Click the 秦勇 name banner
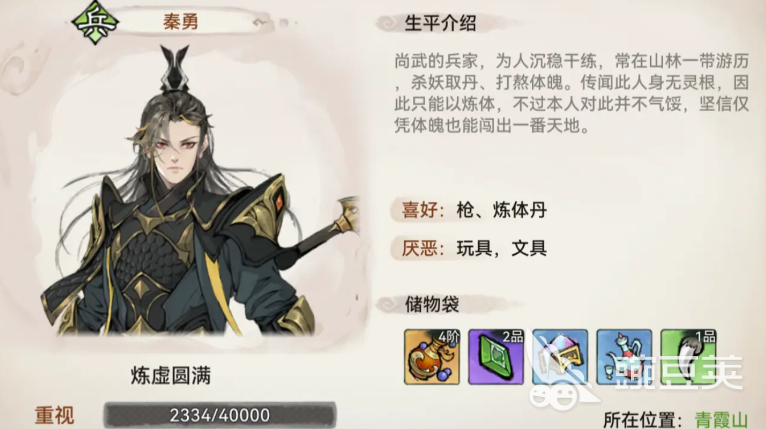This screenshot has width=766, height=429. click(180, 22)
